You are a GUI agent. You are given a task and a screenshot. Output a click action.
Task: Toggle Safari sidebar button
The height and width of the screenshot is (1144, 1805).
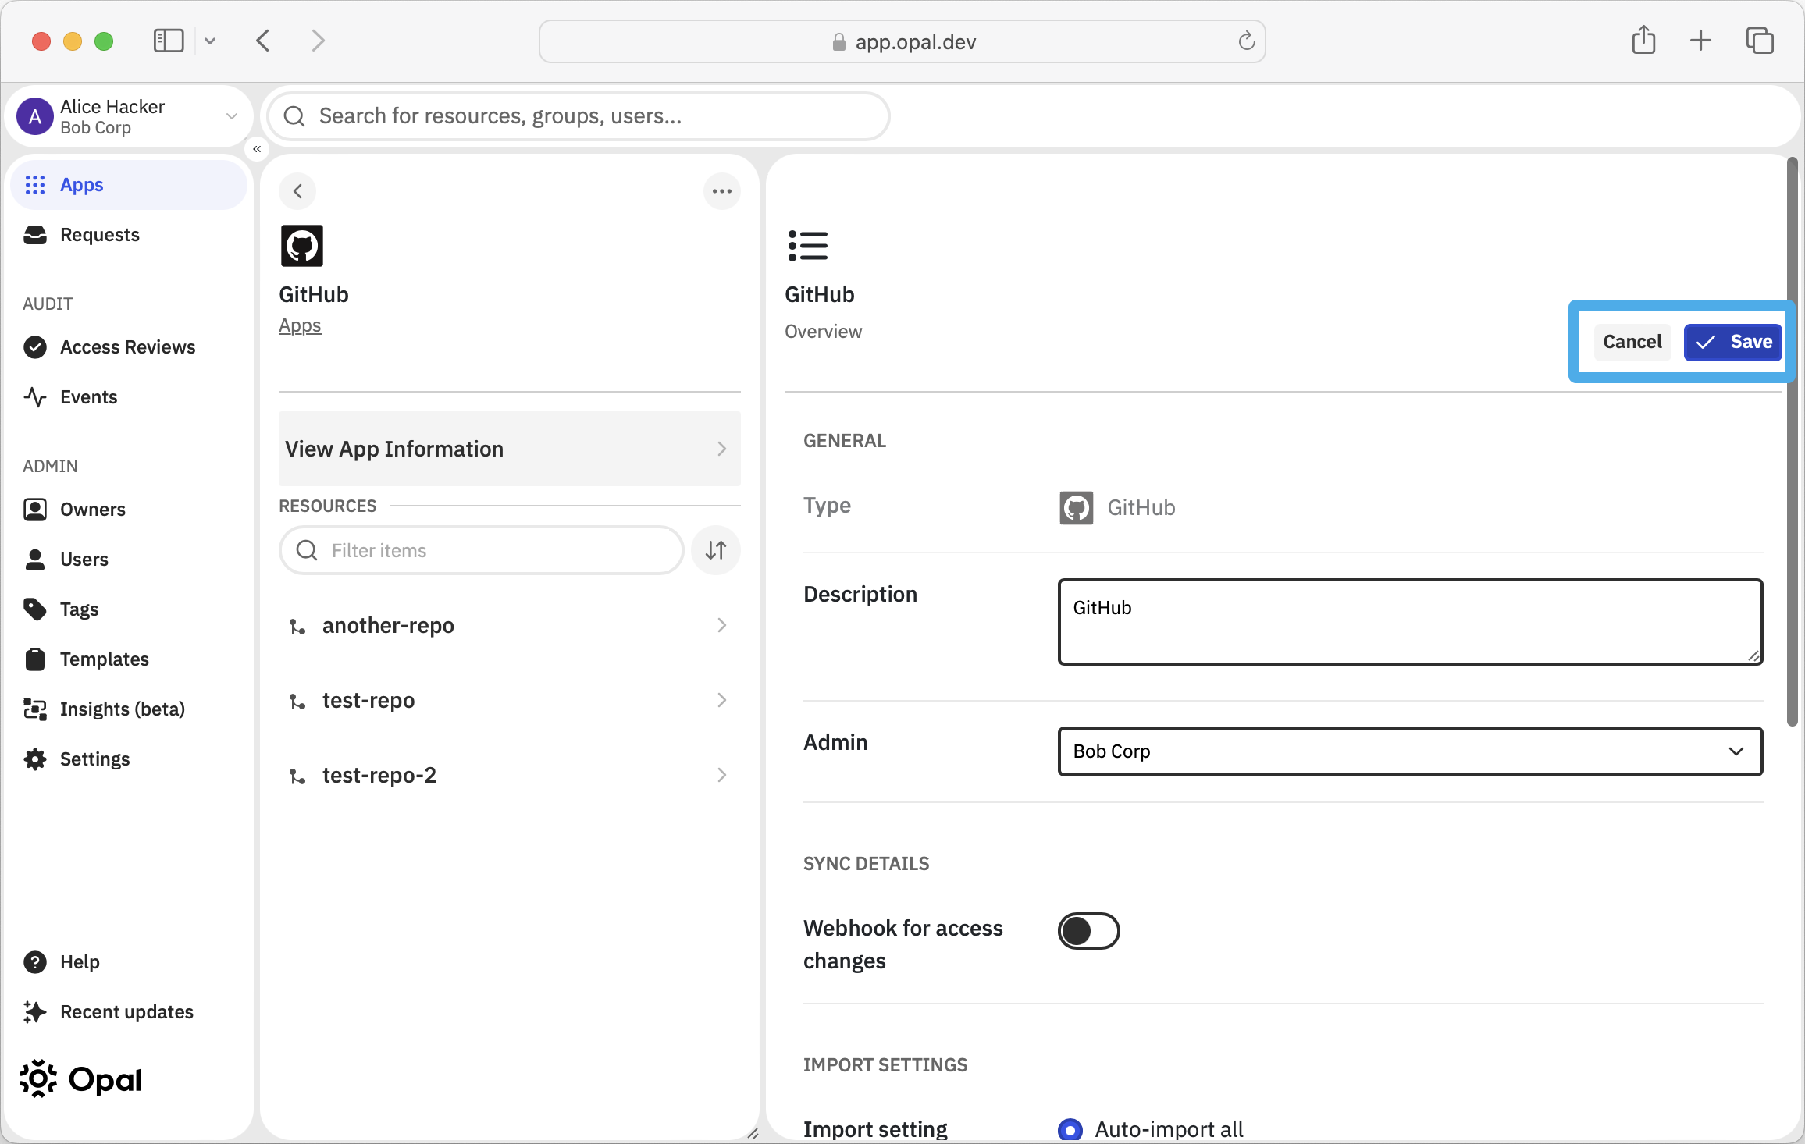click(x=169, y=41)
